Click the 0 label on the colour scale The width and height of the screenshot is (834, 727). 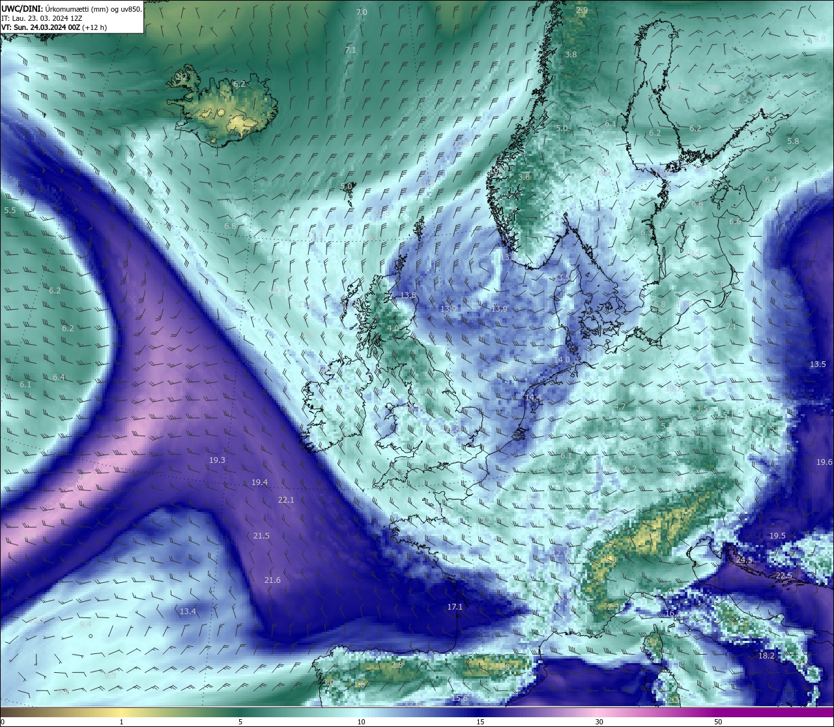(3, 722)
